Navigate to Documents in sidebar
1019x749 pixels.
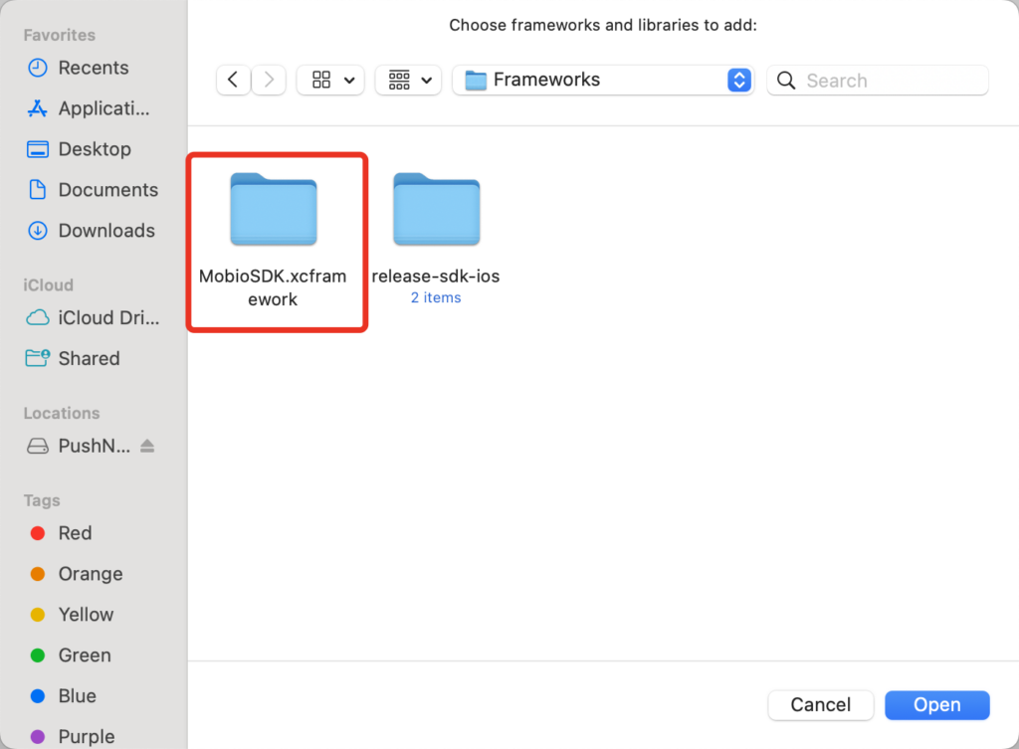pos(107,190)
